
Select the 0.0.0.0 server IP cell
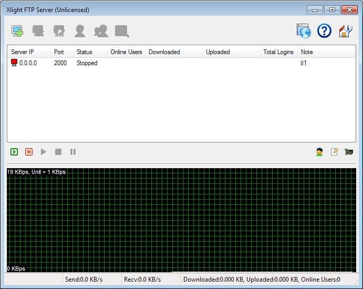pos(28,63)
